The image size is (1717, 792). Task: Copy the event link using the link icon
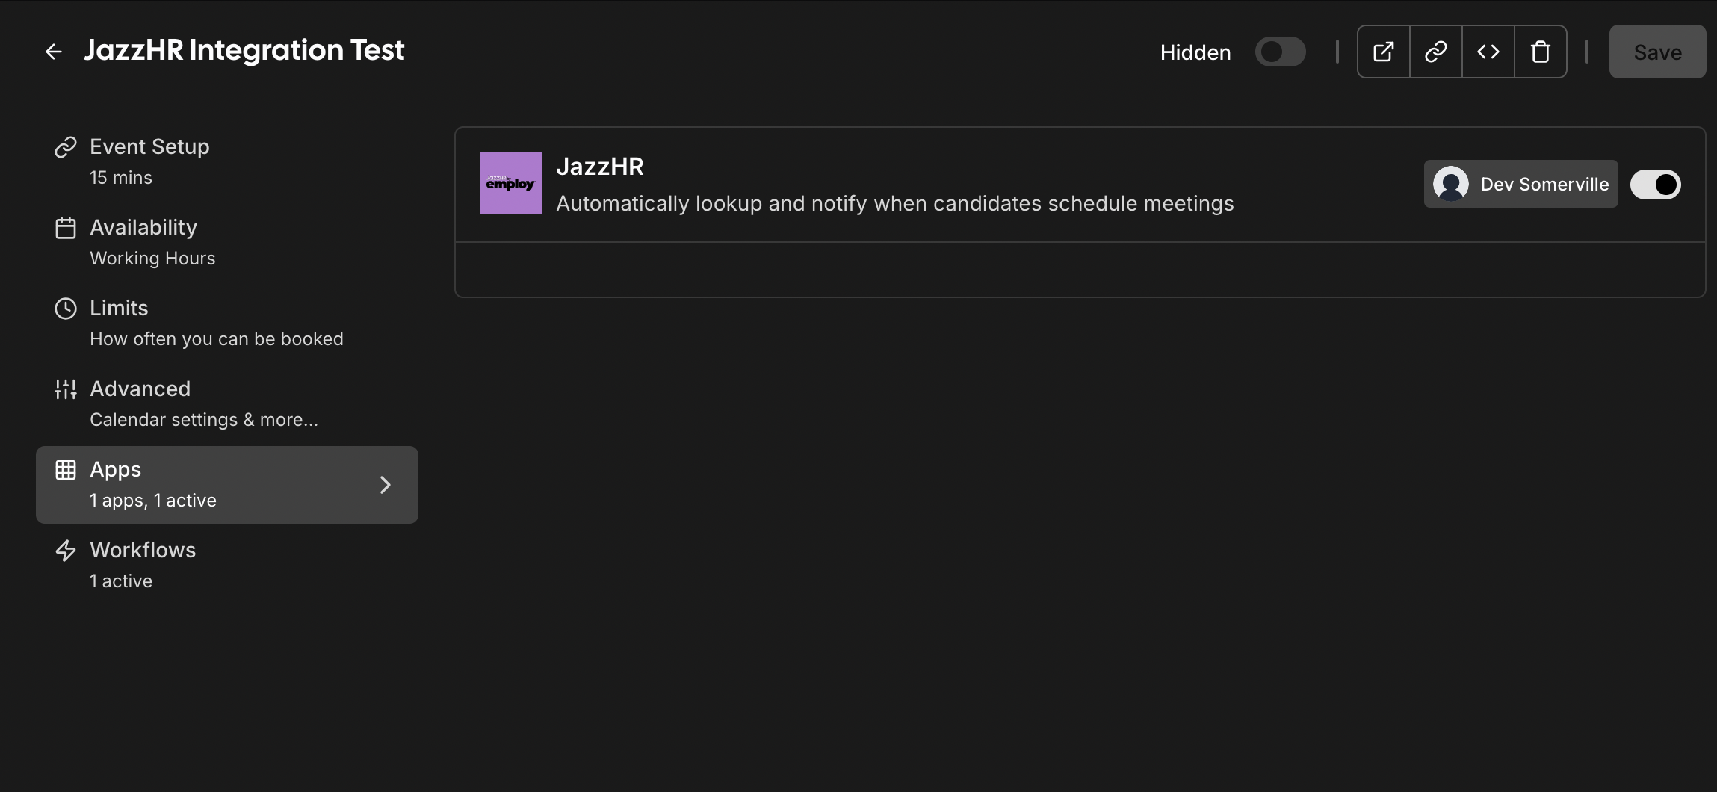pyautogui.click(x=1435, y=51)
